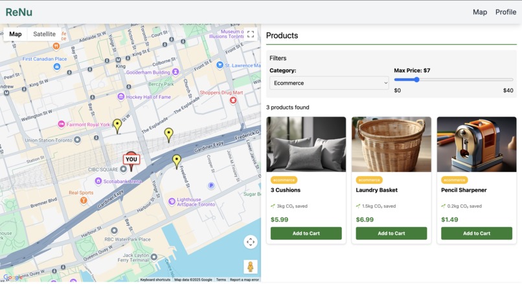Click the Laundry Basket product title
Image resolution: width=522 pixels, height=284 pixels.
376,190
